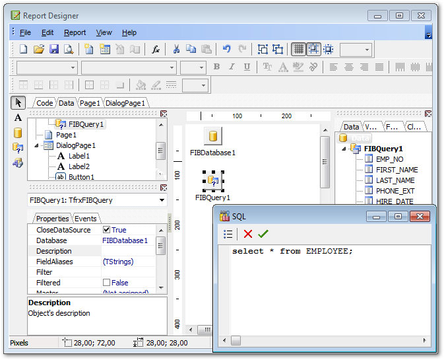The height and width of the screenshot is (360, 444).
Task: Select the FIBDatabase component icon in left palette
Action: pos(18,133)
